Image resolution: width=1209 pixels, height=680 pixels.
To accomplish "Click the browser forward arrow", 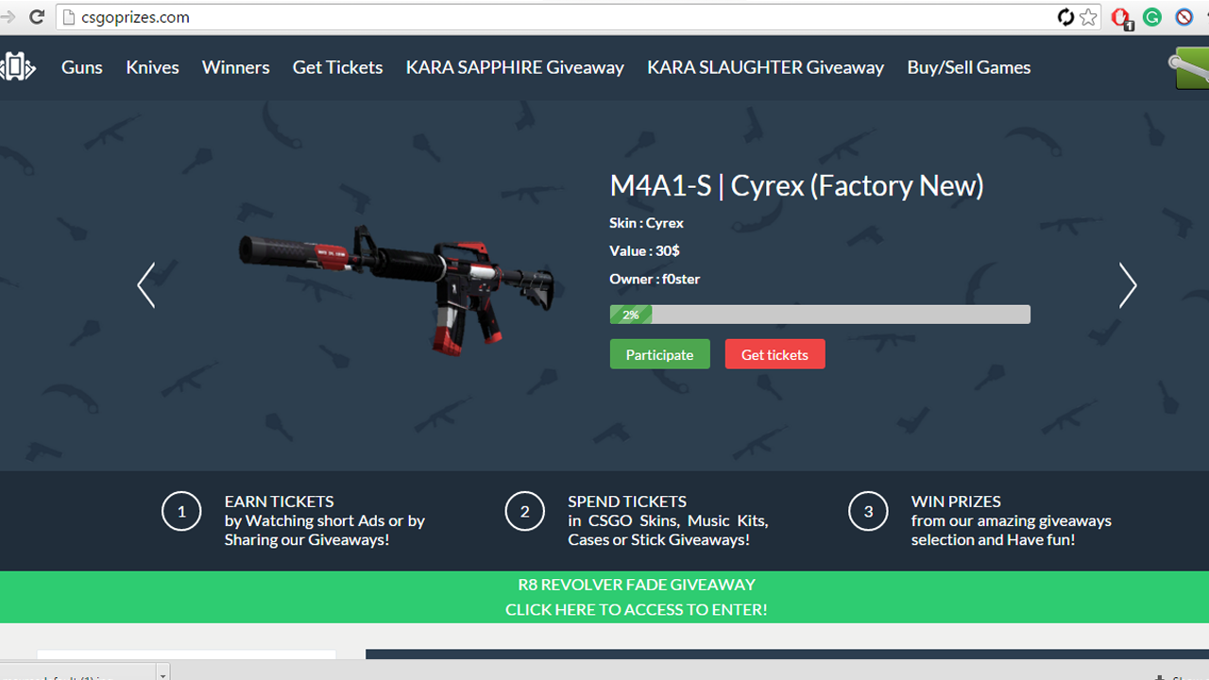I will [x=9, y=17].
